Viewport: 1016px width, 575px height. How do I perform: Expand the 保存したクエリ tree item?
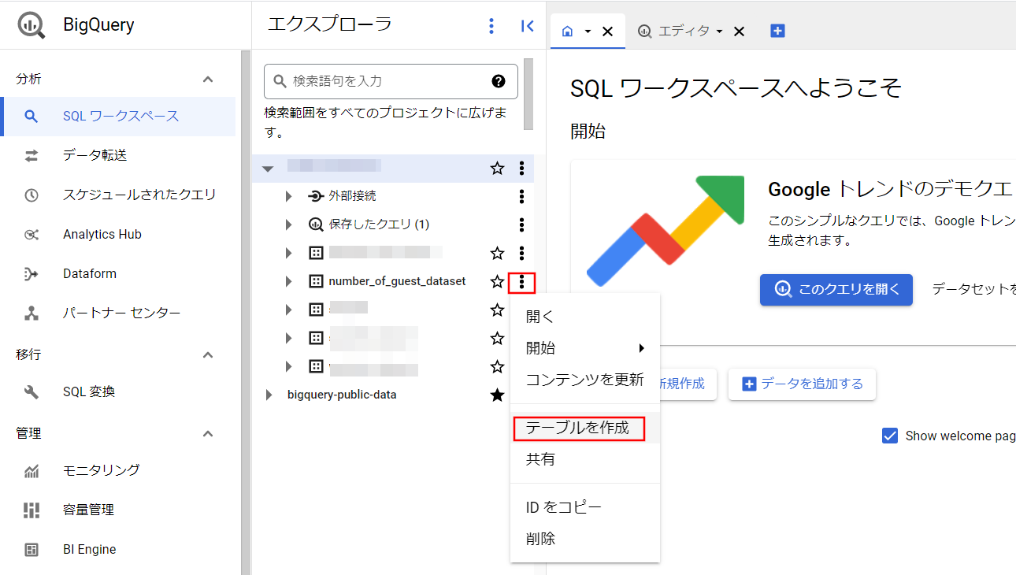click(288, 224)
